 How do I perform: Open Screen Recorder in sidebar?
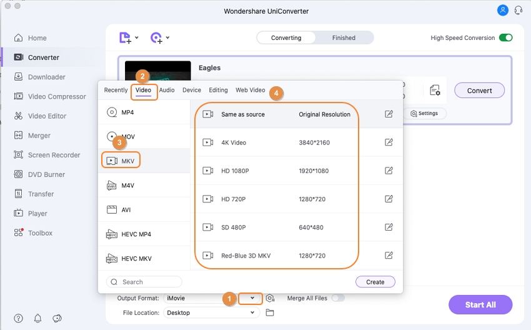[x=47, y=155]
